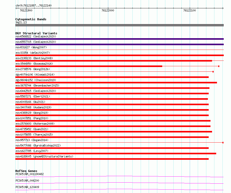231x193 pixels.
Task: Click the chr9:76121887..76122140 coordinate label
Action: [x=33, y=5]
